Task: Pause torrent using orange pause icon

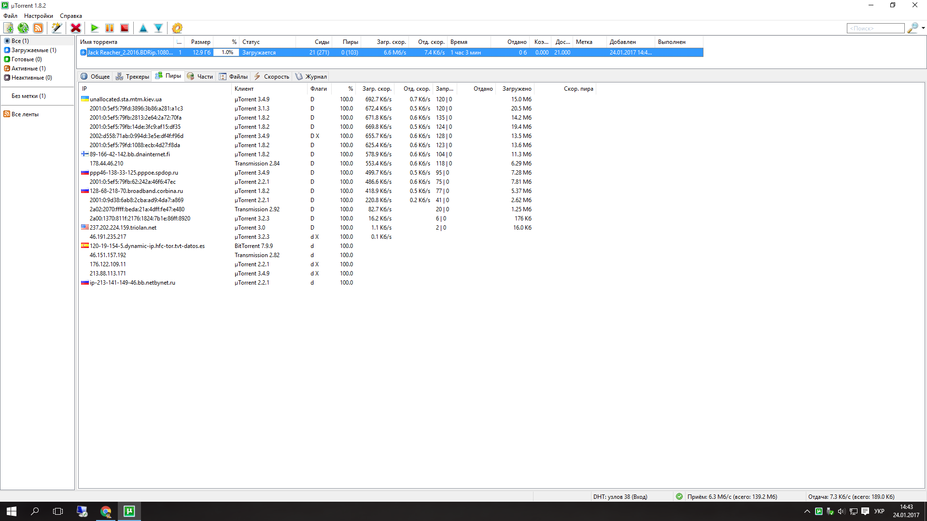Action: click(x=110, y=28)
